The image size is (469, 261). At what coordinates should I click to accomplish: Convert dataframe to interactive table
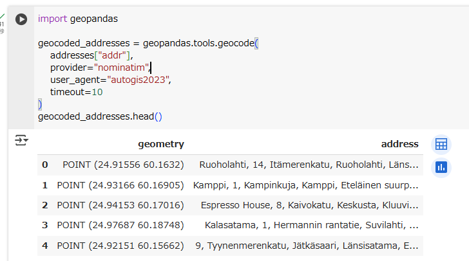[x=441, y=144]
